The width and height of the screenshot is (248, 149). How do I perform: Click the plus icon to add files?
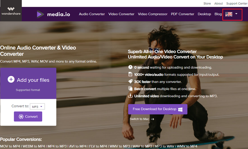pyautogui.click(x=11, y=79)
